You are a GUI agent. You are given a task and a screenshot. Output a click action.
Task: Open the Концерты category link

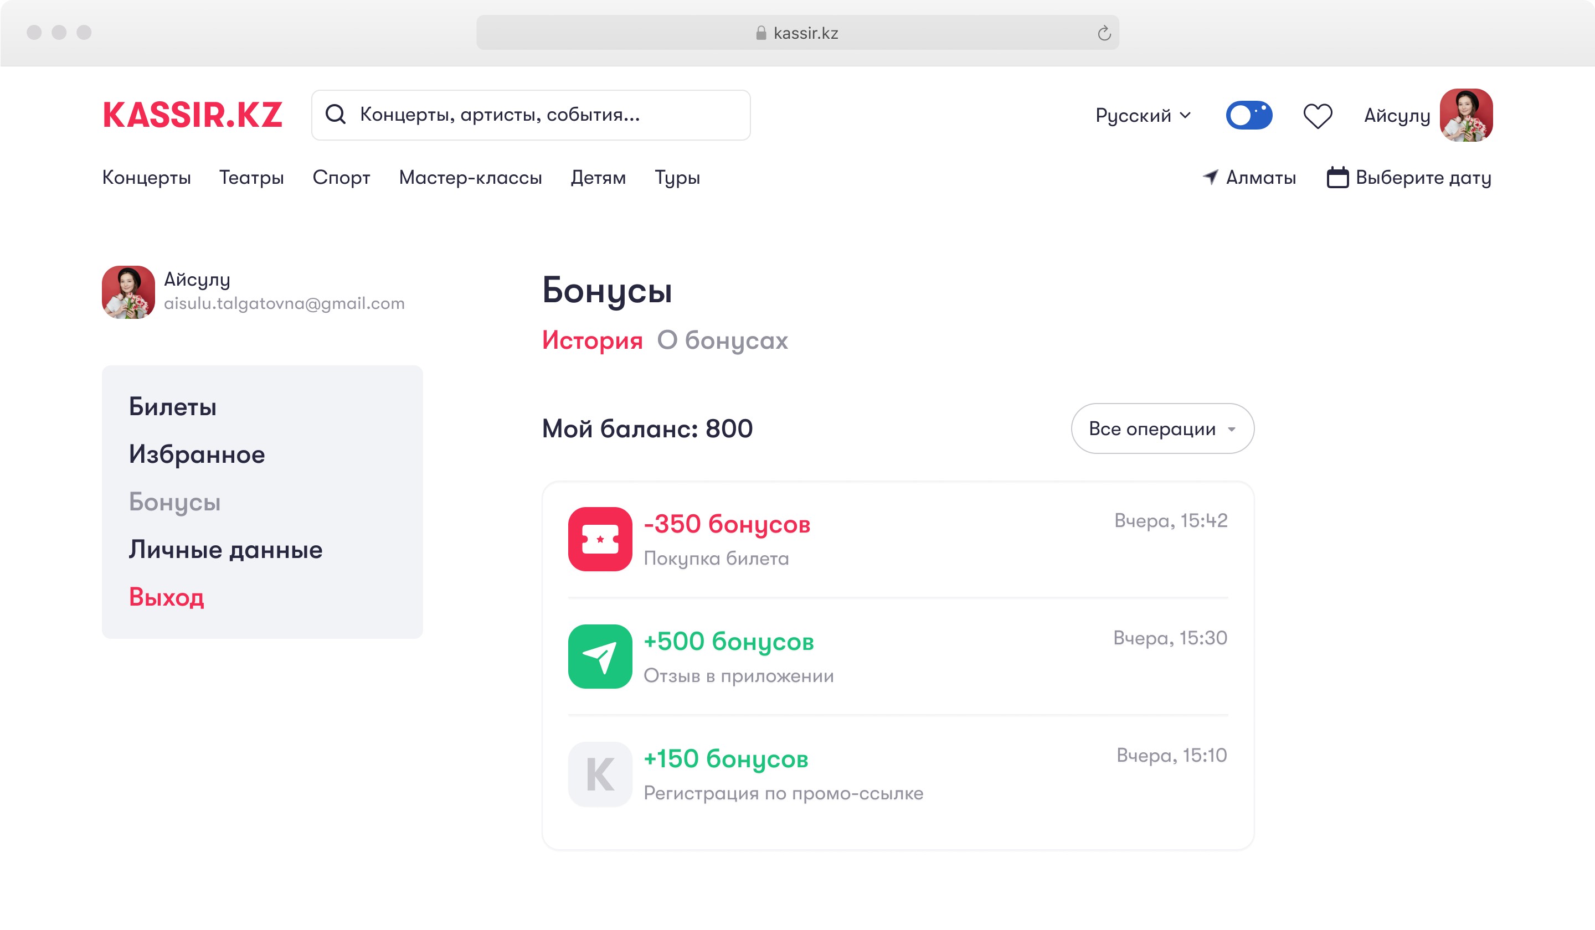point(146,178)
